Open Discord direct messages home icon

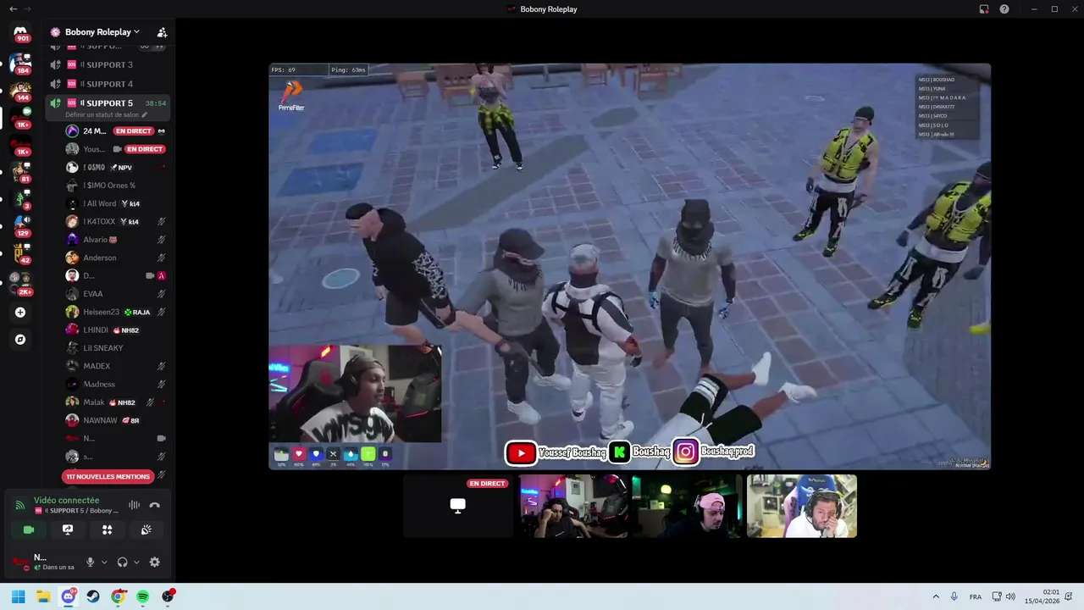pos(20,32)
